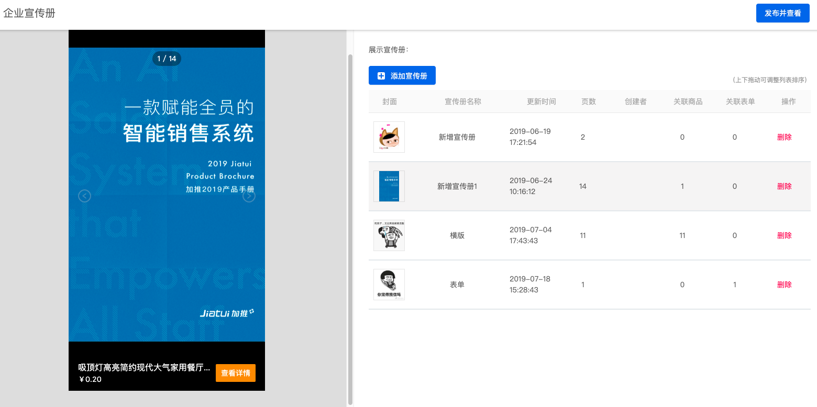Click the 发布并查看 button
817x407 pixels.
pos(783,13)
